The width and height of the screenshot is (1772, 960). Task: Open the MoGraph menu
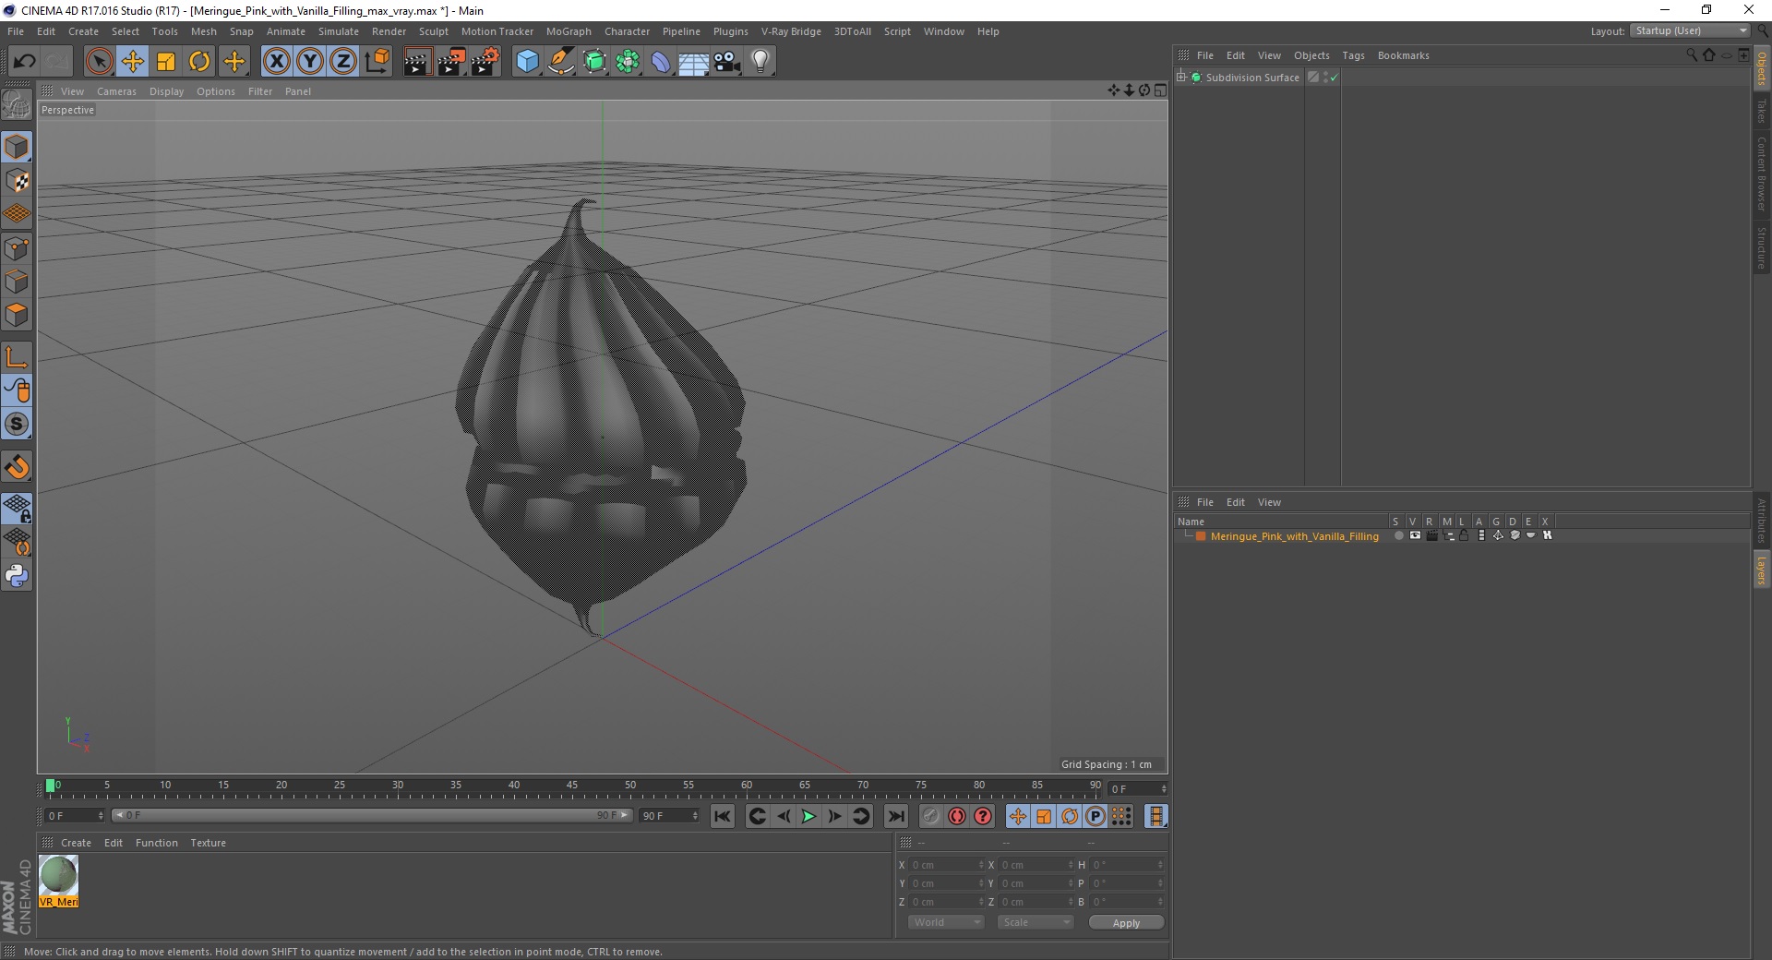[x=569, y=31]
